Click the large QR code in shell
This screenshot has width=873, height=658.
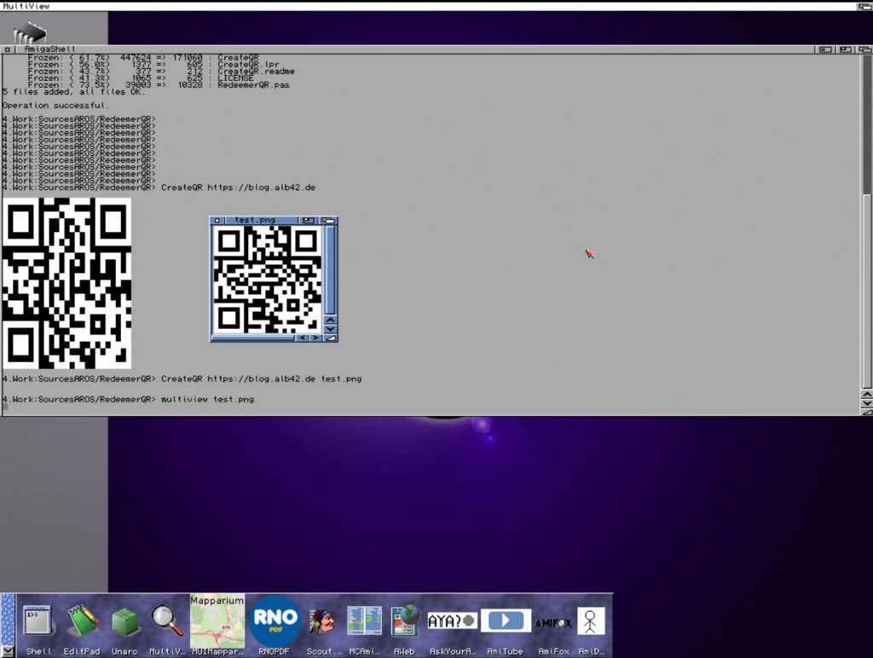66,283
